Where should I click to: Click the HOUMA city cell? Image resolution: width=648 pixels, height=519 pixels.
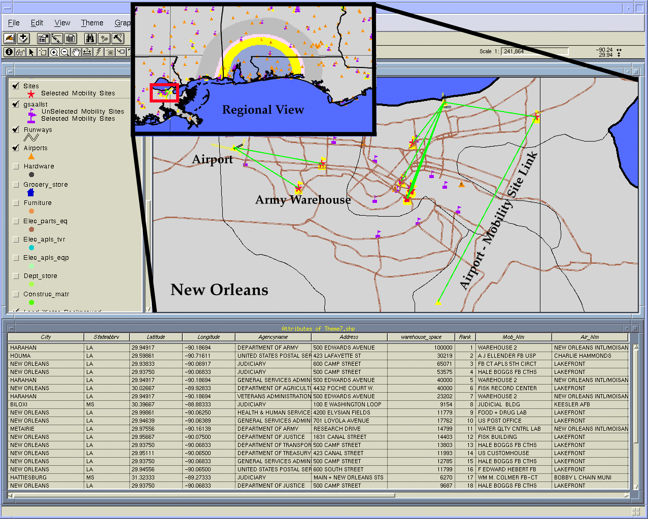click(46, 356)
